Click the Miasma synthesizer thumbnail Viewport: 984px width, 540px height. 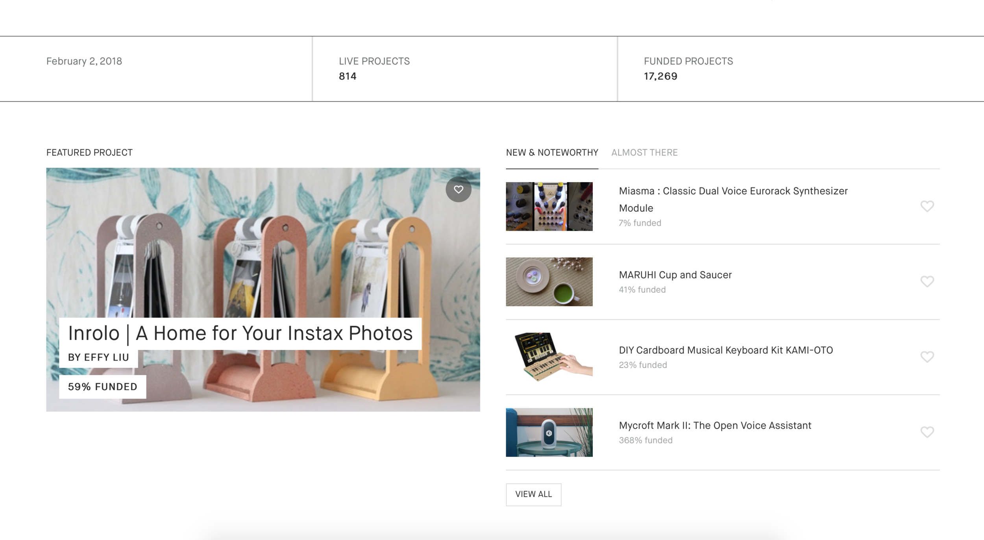click(x=549, y=206)
